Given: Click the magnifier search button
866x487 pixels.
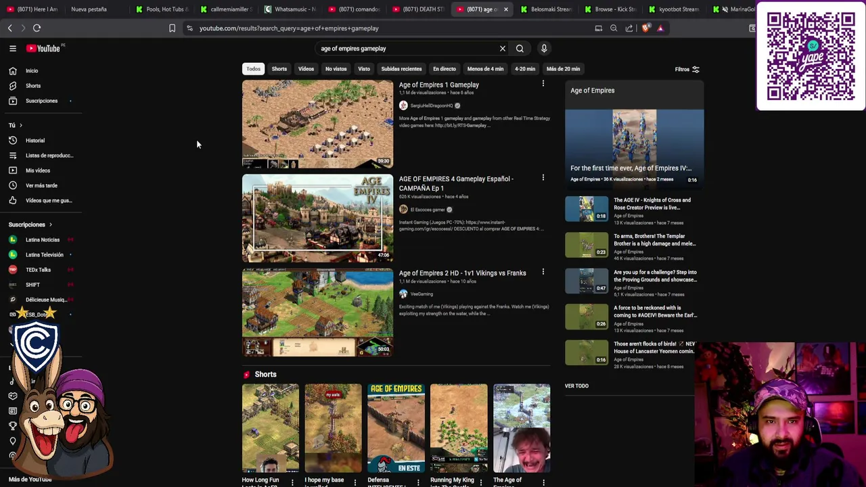Looking at the screenshot, I should 520,49.
